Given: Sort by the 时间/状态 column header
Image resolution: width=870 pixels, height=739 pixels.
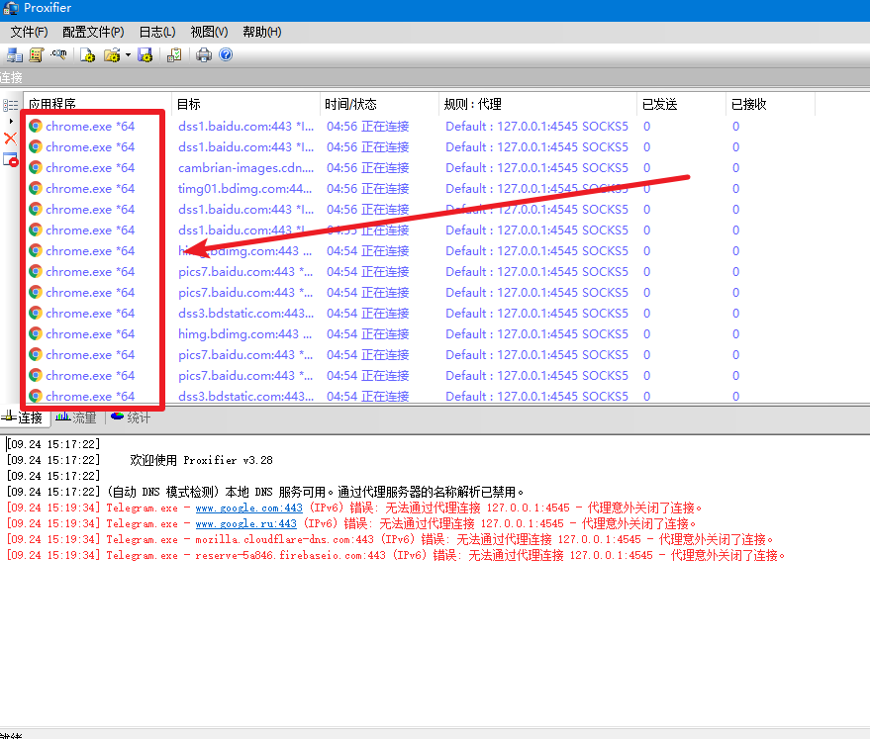Looking at the screenshot, I should 379,104.
